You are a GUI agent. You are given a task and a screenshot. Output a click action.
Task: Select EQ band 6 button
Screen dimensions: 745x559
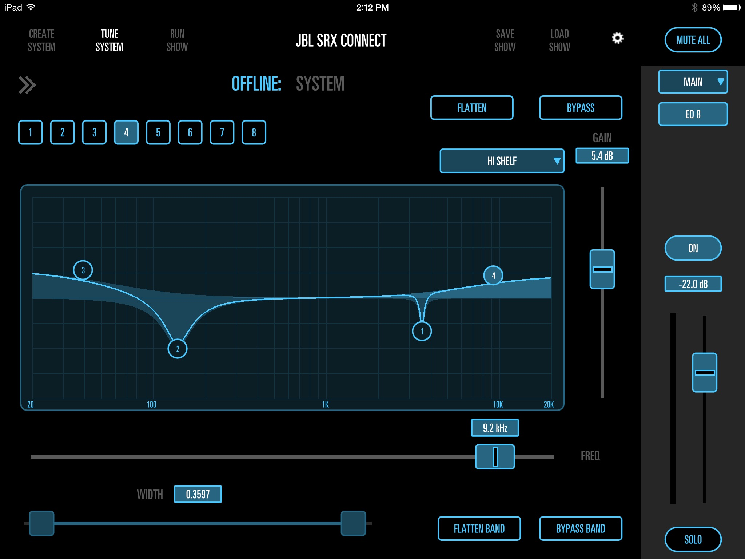click(x=190, y=132)
